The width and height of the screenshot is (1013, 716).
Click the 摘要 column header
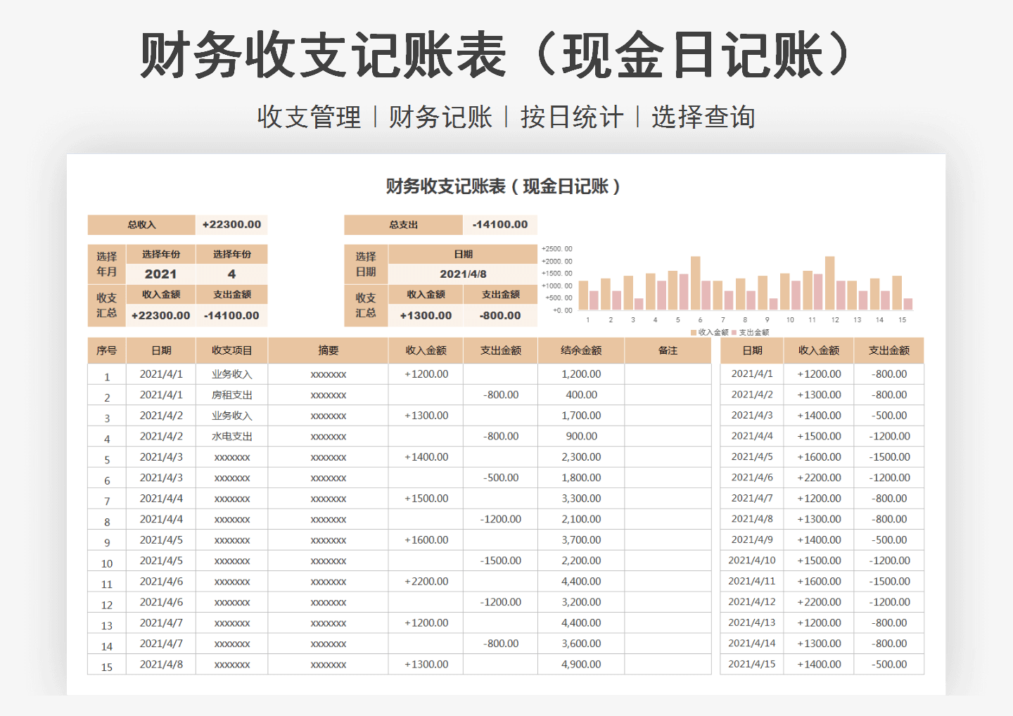[329, 350]
